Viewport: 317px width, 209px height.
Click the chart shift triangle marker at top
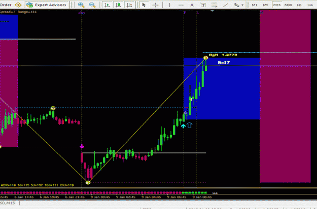tap(212, 11)
